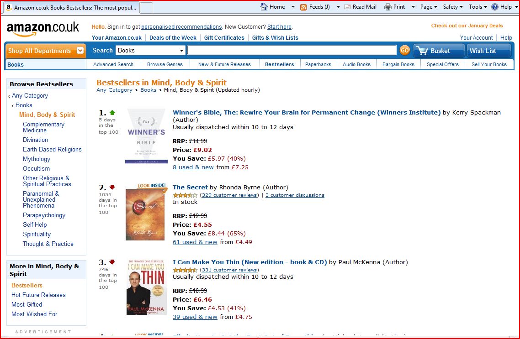This screenshot has height=339, width=520.
Task: Click the Home icon in browser toolbar
Action: pyautogui.click(x=264, y=7)
